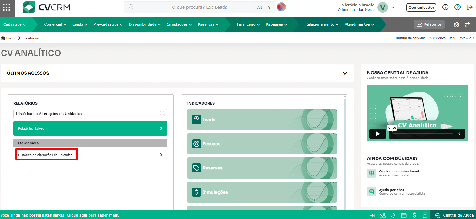476x219 pixels.
Task: Click the Ajuda por chat icon
Action: click(371, 192)
